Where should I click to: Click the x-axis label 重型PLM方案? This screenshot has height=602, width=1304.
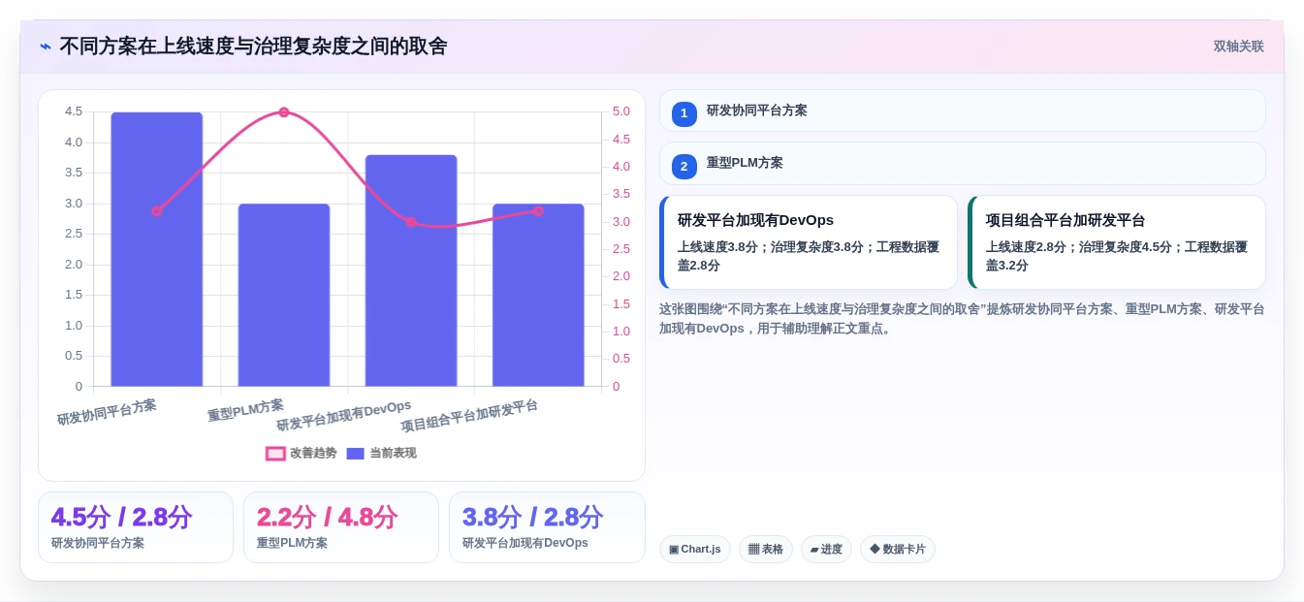click(x=245, y=411)
